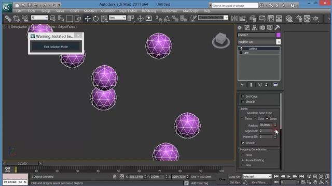Image resolution: width=332 pixels, height=186 pixels.
Task: Open Key Filters dialog
Action: [260, 182]
